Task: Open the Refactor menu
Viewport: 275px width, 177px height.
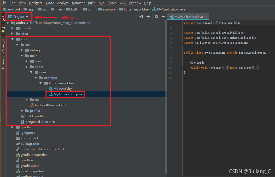Action: pyautogui.click(x=78, y=3)
